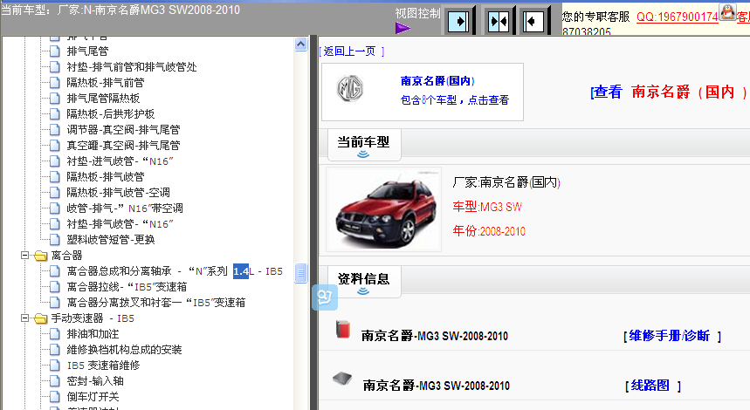Click the 车型:MG3 SW red text
This screenshot has width=750, height=410.
pyautogui.click(x=487, y=207)
